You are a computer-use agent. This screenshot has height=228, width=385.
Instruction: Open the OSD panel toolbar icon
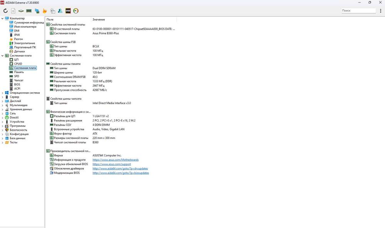pos(68,11)
